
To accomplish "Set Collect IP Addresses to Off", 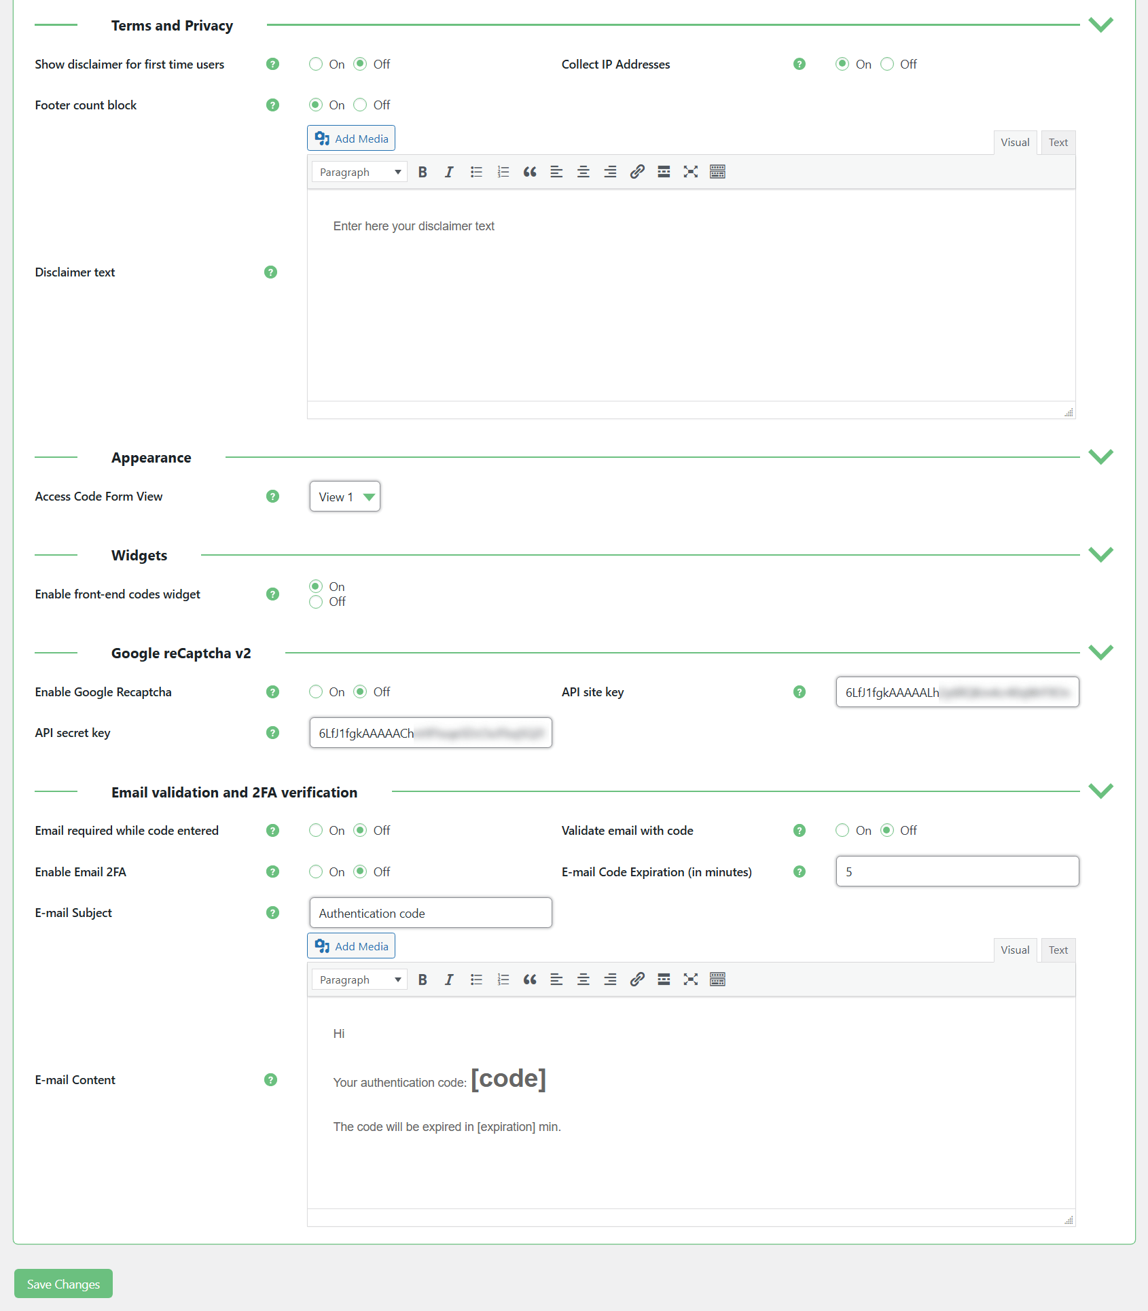I will (x=887, y=65).
